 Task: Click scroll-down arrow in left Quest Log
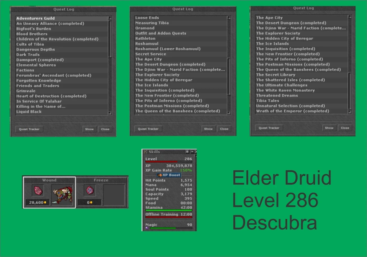point(110,113)
